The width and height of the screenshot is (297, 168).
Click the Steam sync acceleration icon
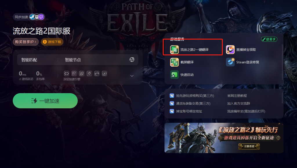point(32,17)
